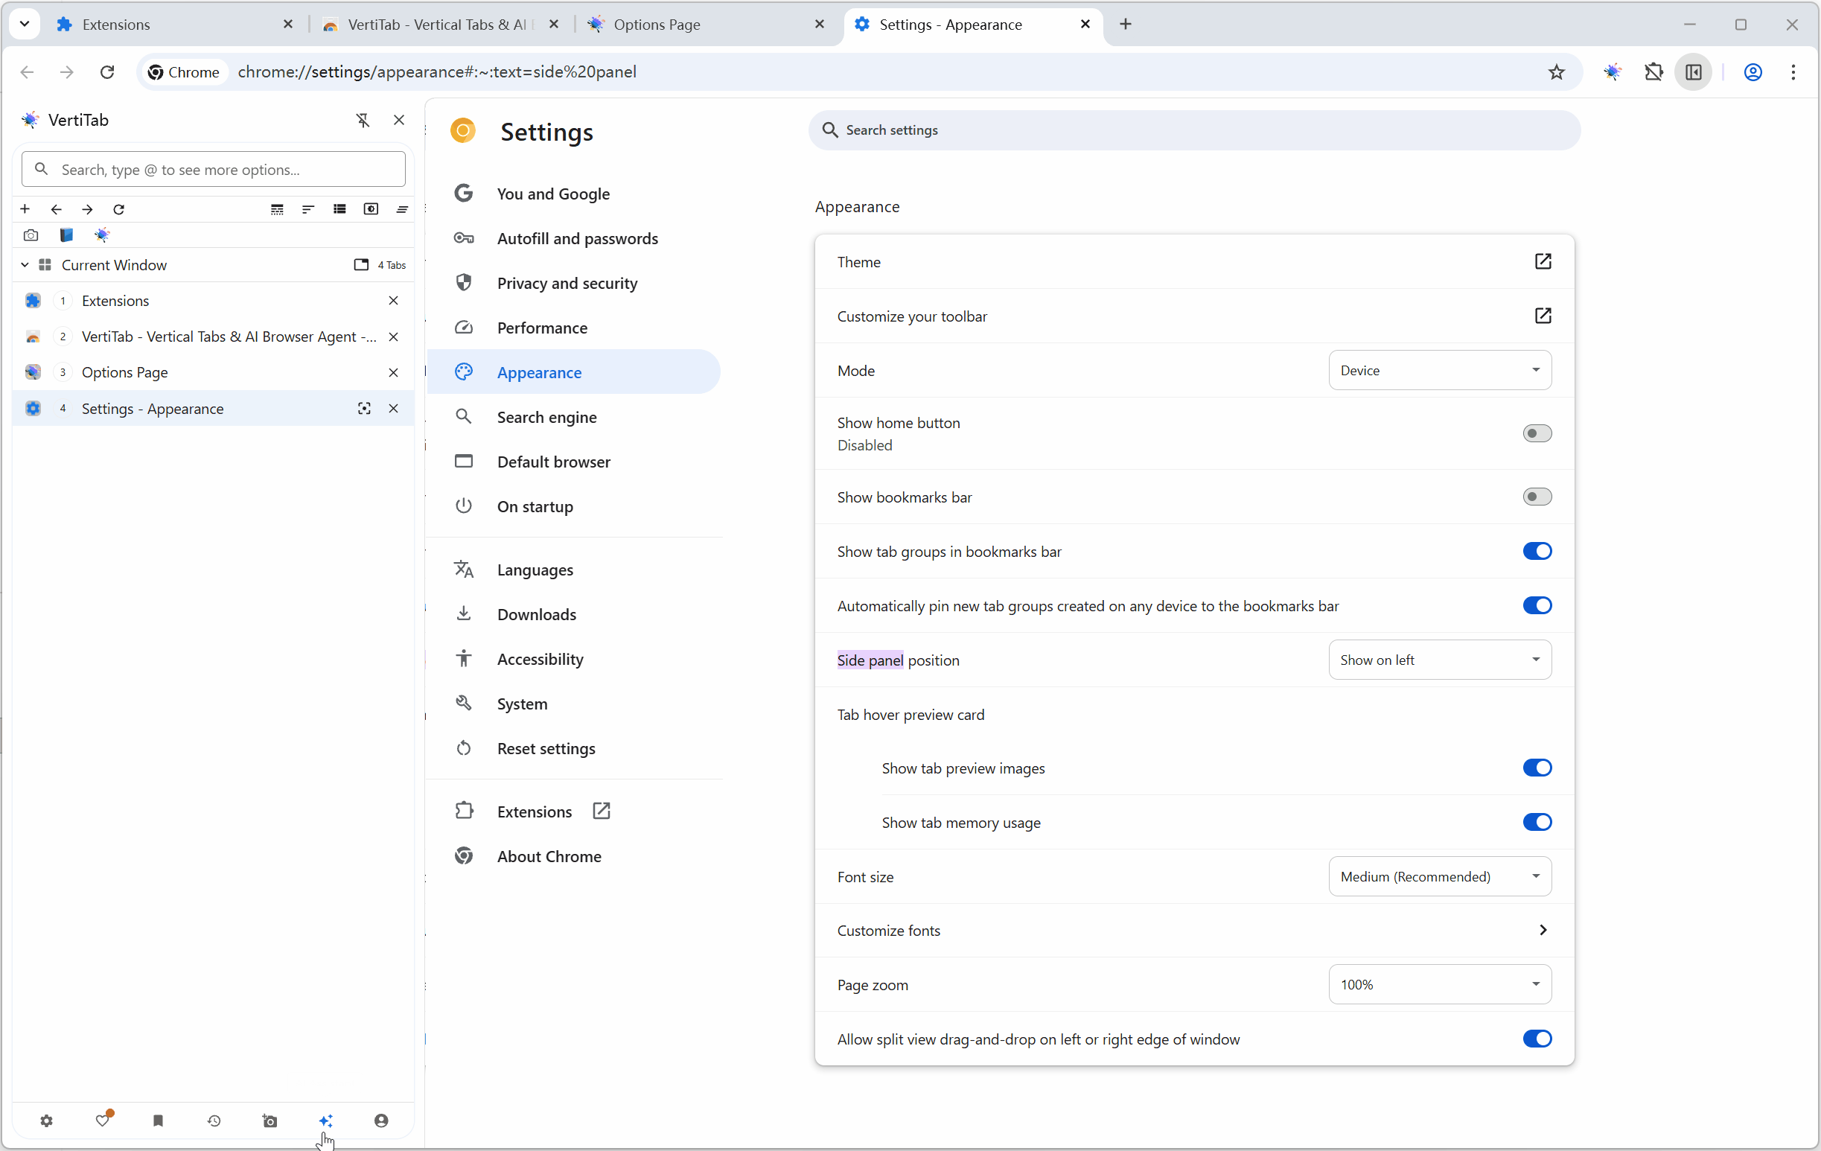Turn off Show tab memory usage
1821x1151 pixels.
[1536, 822]
